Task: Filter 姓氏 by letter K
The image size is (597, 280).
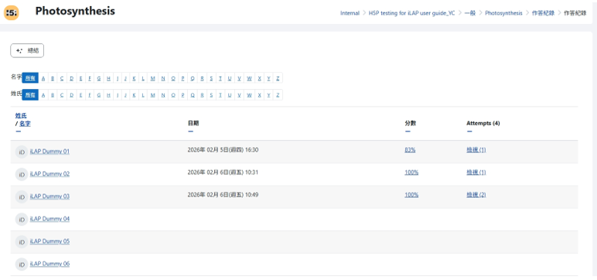Action: (x=134, y=95)
